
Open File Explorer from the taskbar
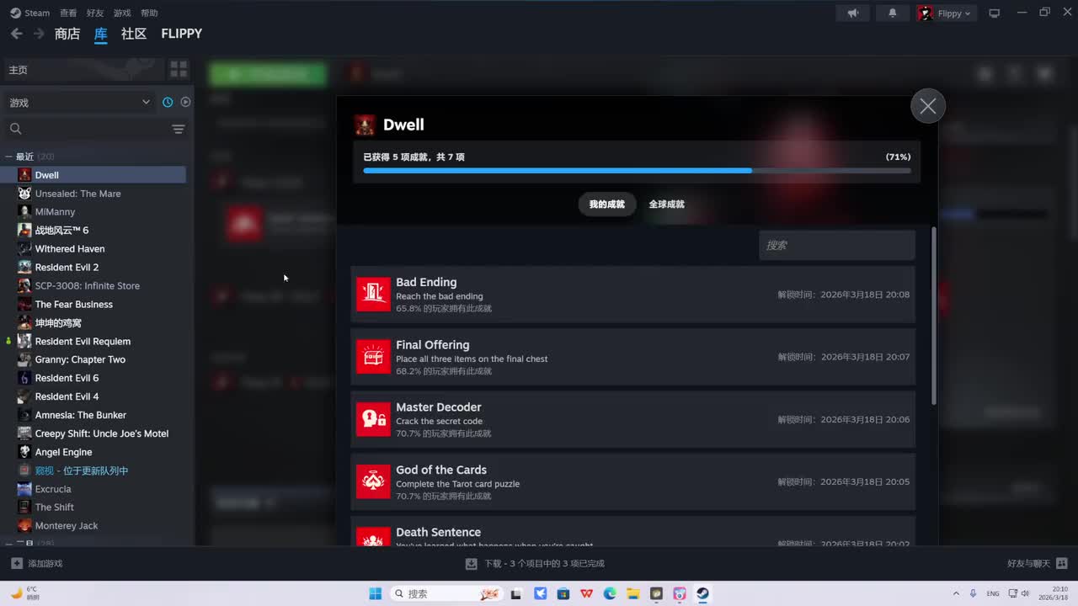pos(632,593)
